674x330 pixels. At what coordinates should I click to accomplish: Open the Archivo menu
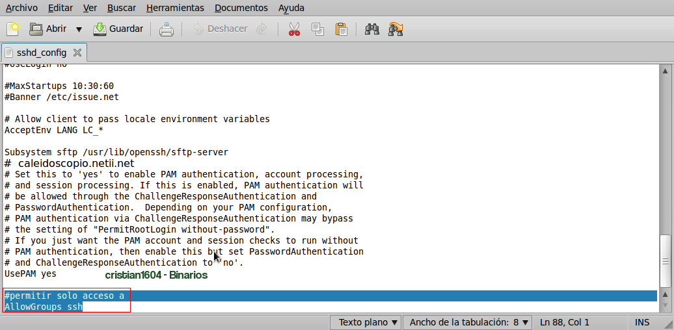[21, 8]
